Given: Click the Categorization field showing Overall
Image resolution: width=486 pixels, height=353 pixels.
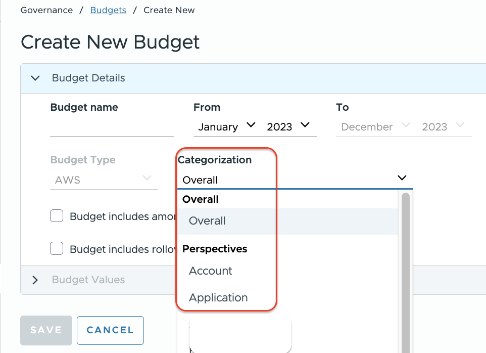Looking at the screenshot, I should pos(283,180).
